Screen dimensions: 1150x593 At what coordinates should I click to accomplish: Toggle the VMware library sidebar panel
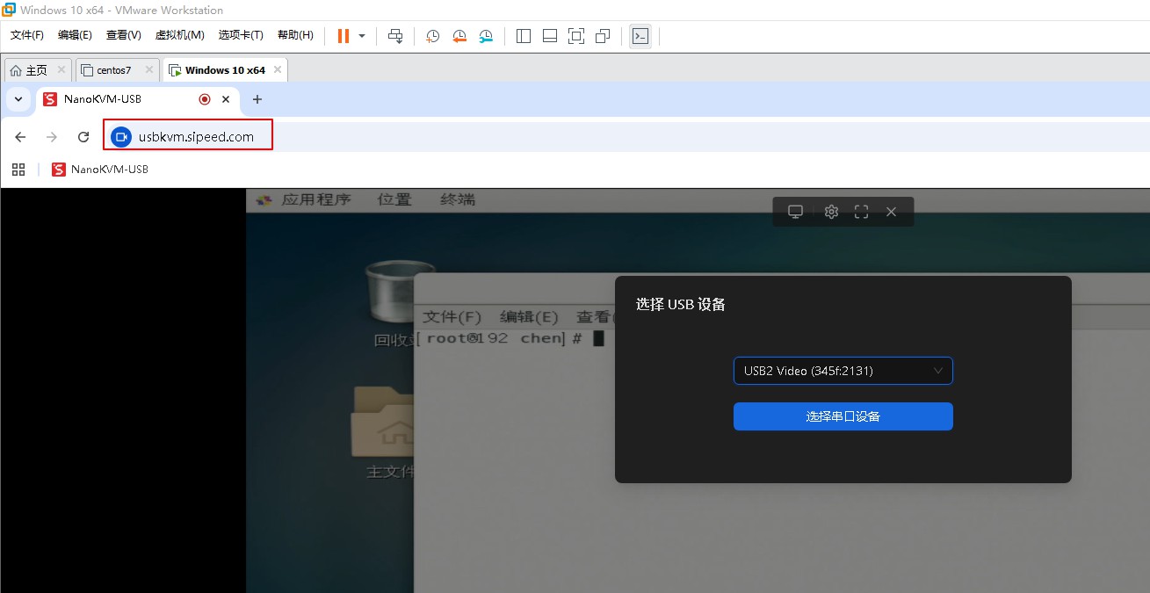(x=523, y=36)
